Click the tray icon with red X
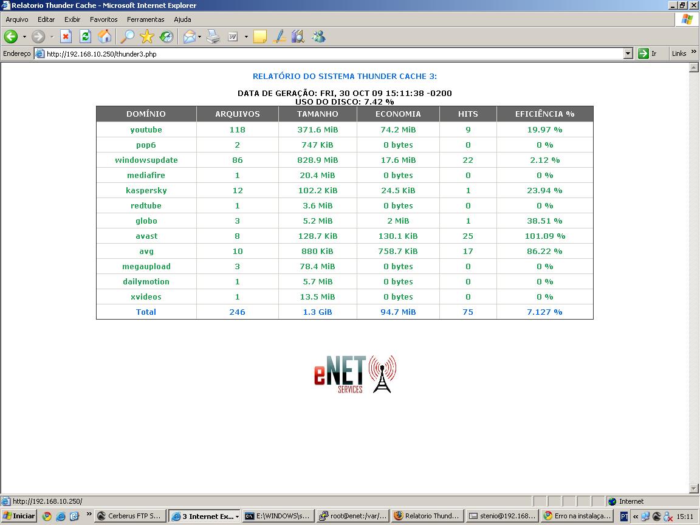 point(668,516)
